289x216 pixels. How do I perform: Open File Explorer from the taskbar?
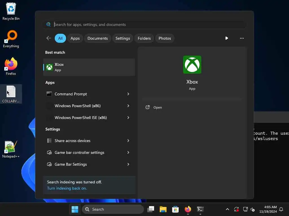click(x=163, y=209)
